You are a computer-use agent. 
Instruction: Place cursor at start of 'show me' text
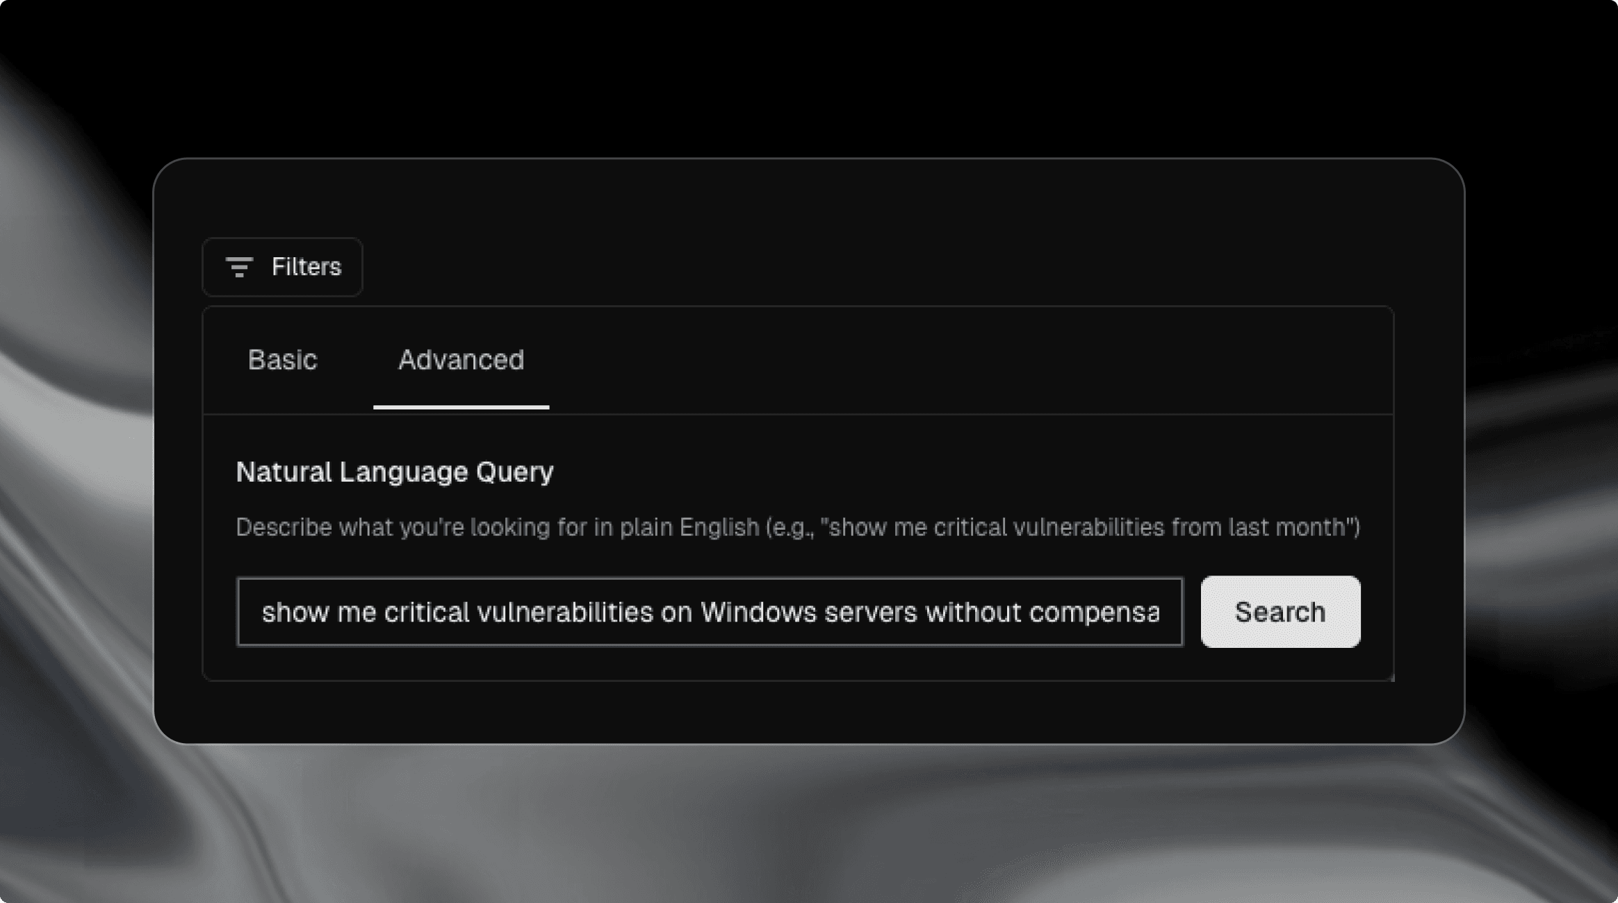tap(263, 612)
